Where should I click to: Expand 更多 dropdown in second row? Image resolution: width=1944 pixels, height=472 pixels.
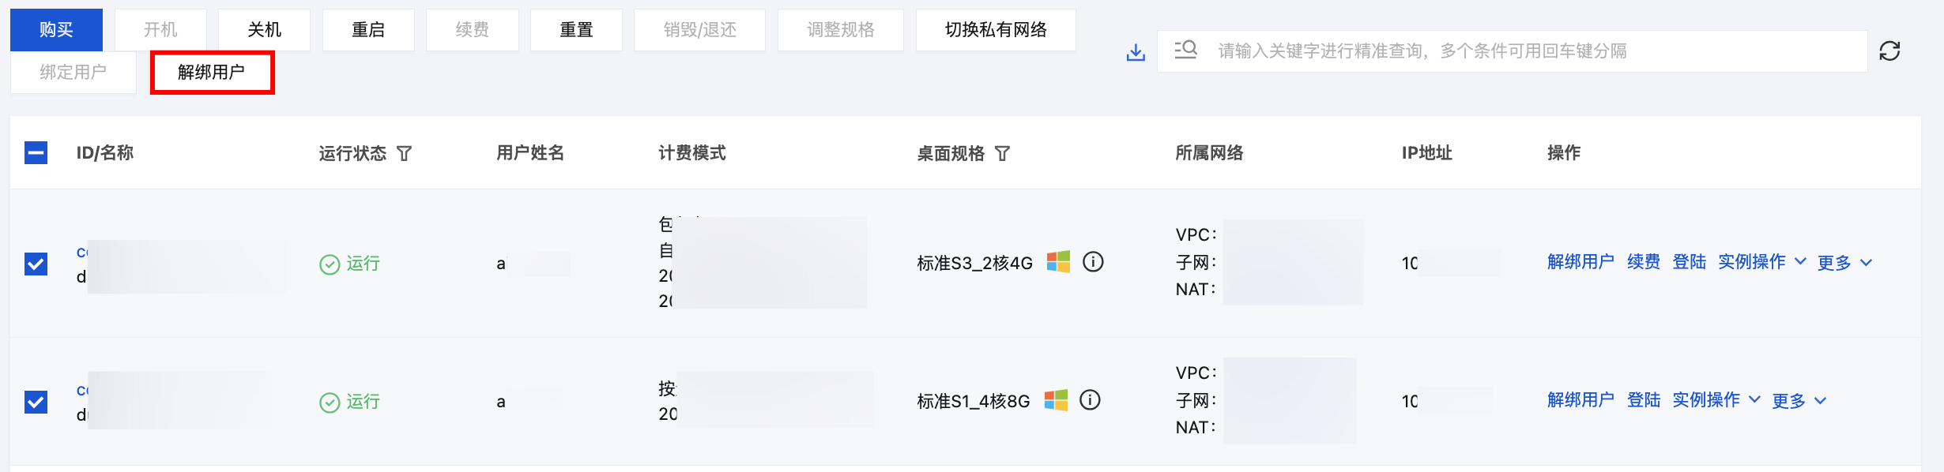click(x=1799, y=401)
